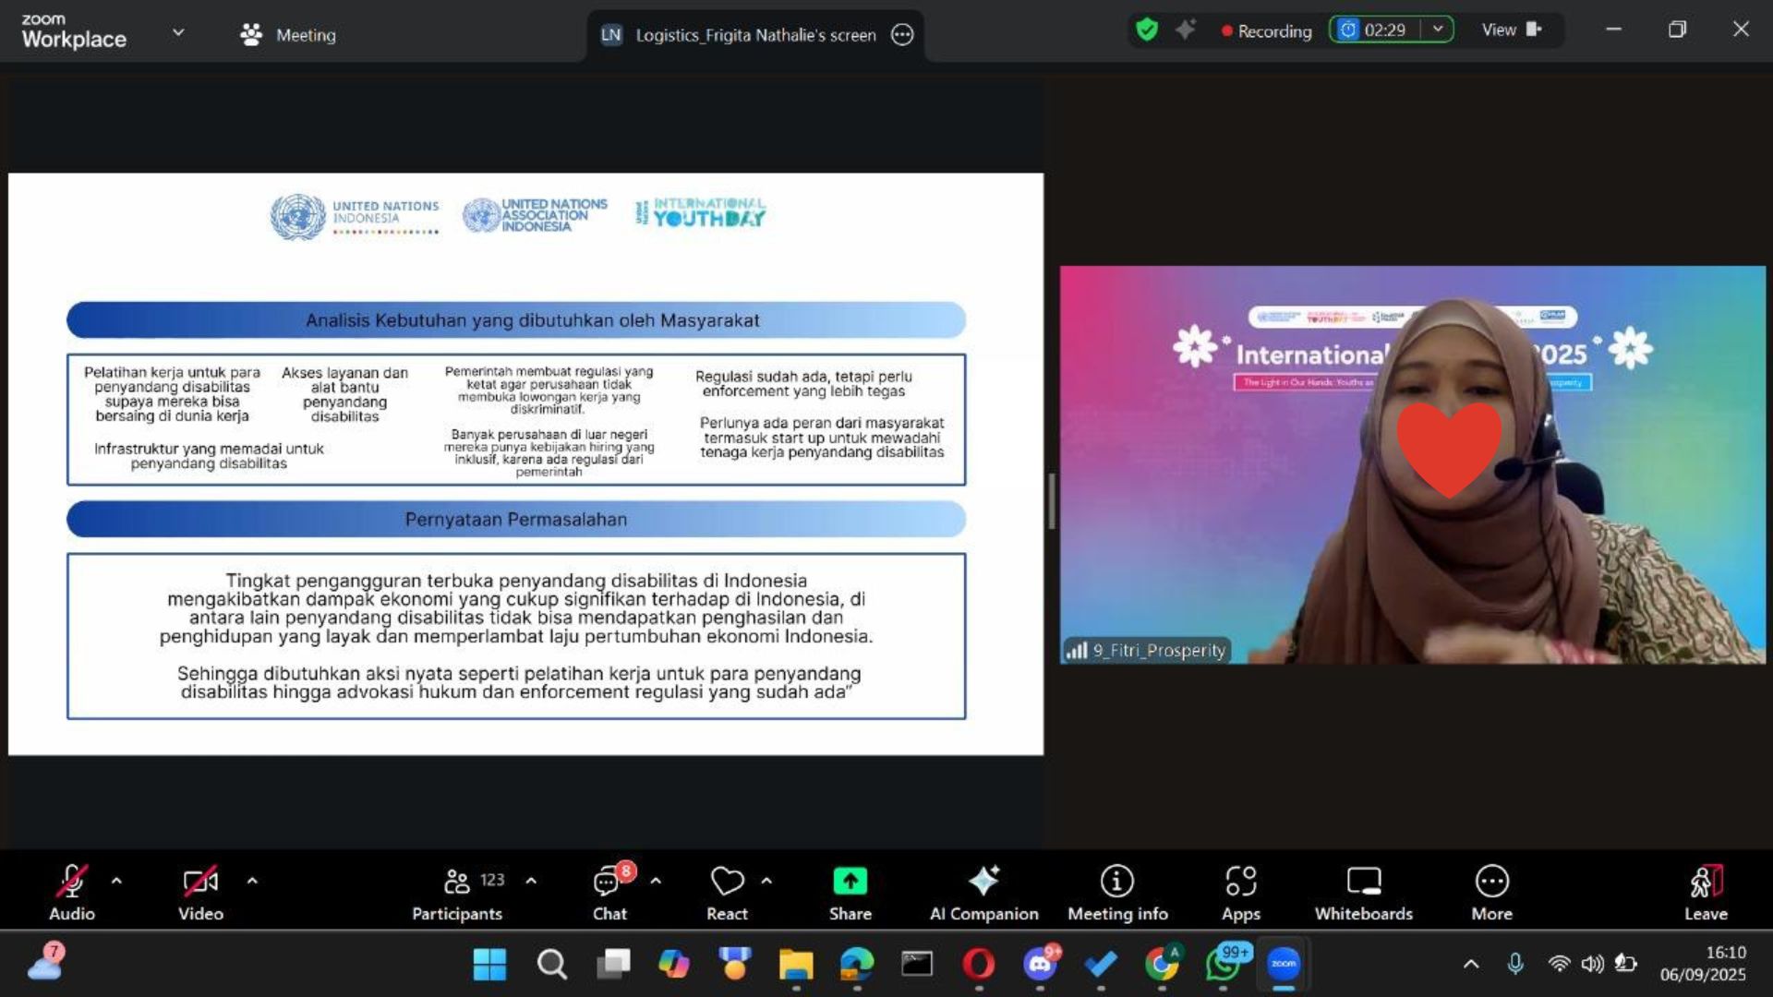This screenshot has width=1773, height=997.
Task: Expand the Workplace dropdown arrow
Action: [x=178, y=32]
